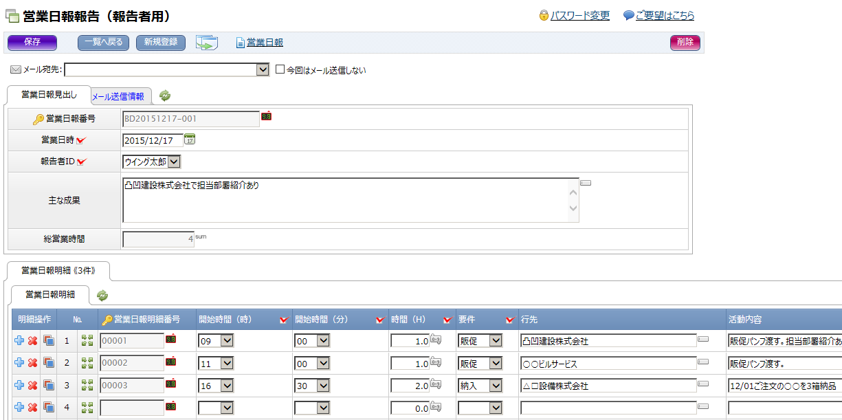
Task: Open the 開始時間（時） dropdown in row 1
Action: point(228,340)
